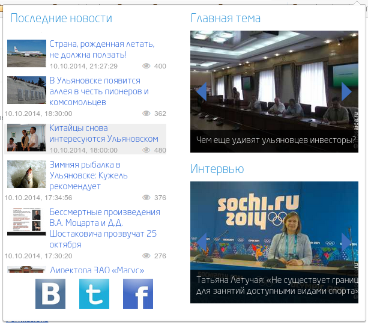Open article 'Страна, рожденная летать'
The image size is (368, 325).
pos(101,49)
